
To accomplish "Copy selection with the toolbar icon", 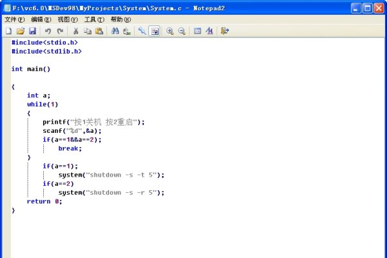I will (x=88, y=31).
